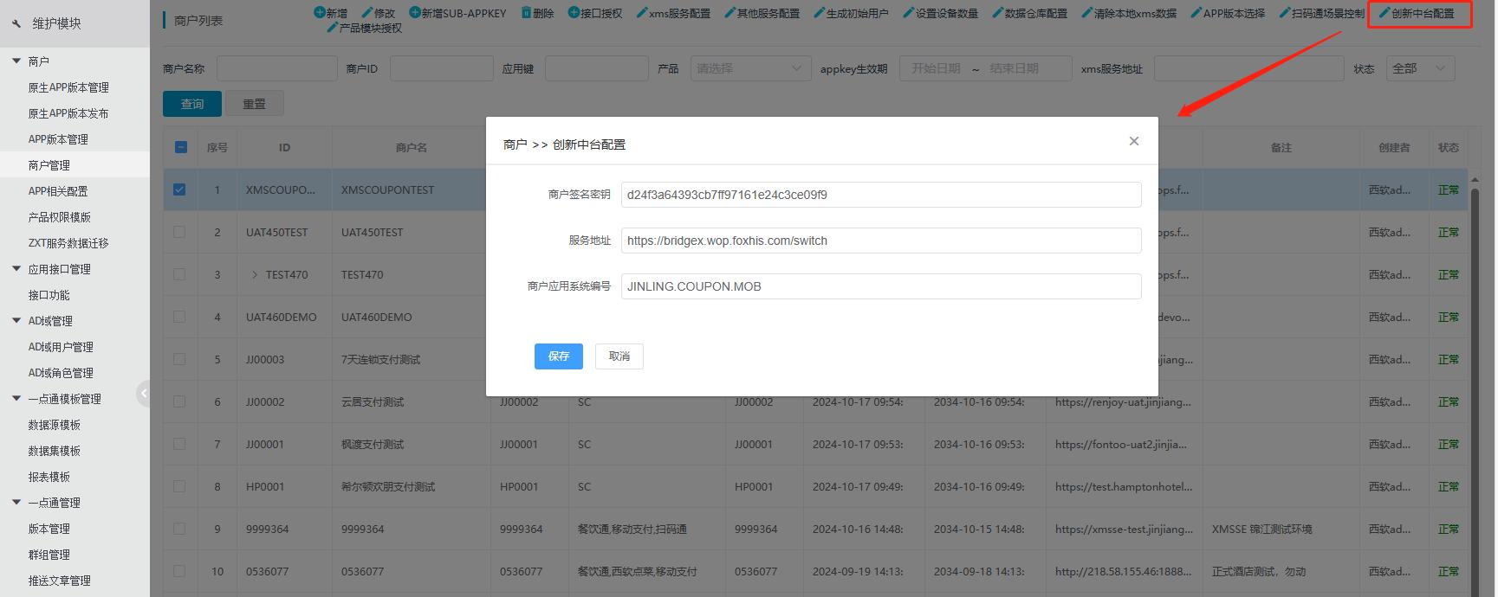This screenshot has width=1498, height=597.
Task: Click 设置设备数量 toolbar item
Action: (940, 13)
